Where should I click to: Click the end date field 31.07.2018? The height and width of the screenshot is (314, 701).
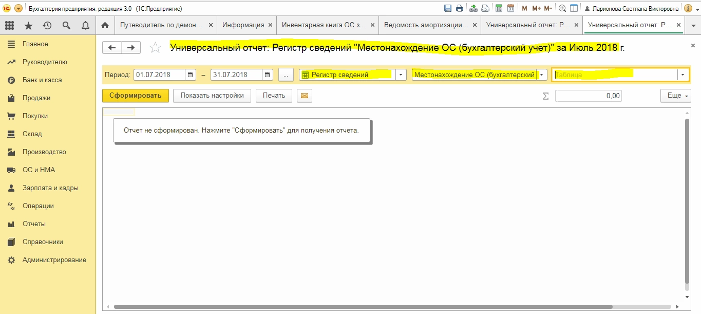click(236, 75)
